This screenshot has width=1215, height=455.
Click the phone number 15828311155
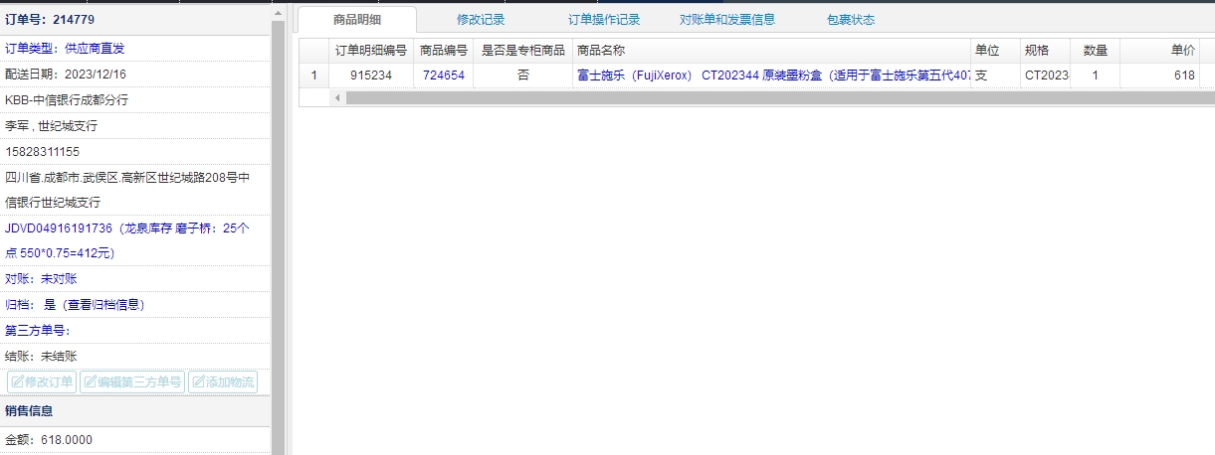[43, 152]
